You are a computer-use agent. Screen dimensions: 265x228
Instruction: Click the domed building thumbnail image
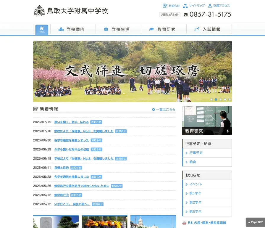(153, 222)
